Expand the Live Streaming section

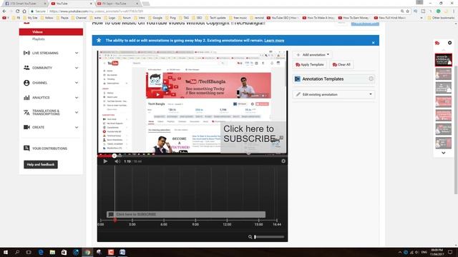[x=77, y=53]
